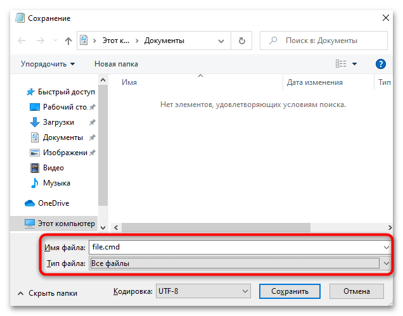Open Документы in the sidebar
403x316 pixels.
(x=63, y=137)
